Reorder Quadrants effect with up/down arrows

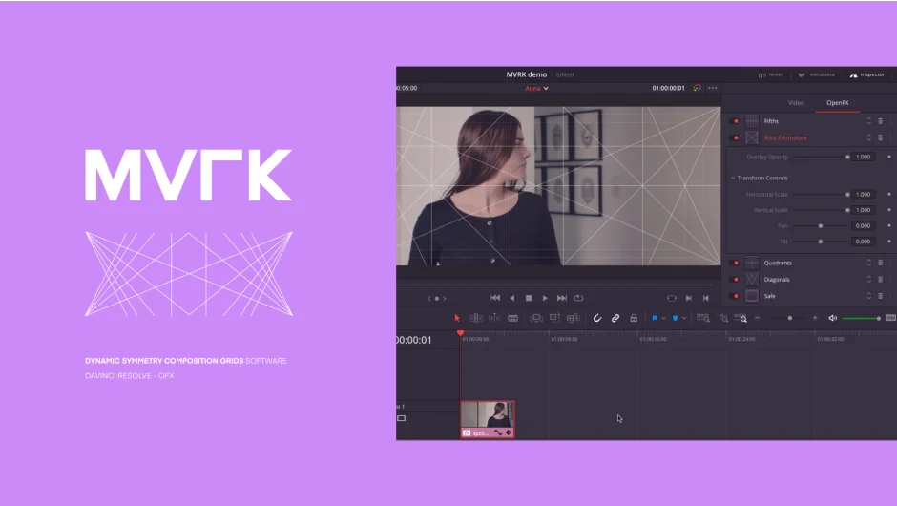(x=869, y=263)
